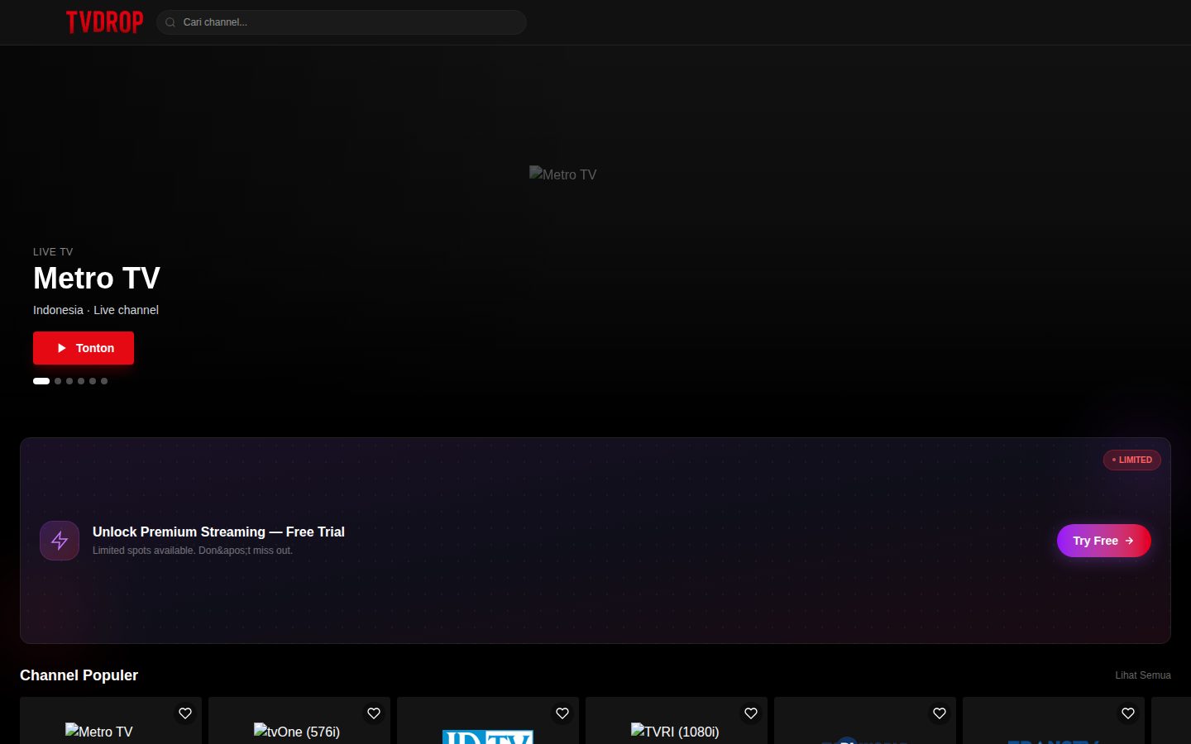Go to the sixth carousel slide dot
Screen dimensions: 1191x744
[x=104, y=381]
